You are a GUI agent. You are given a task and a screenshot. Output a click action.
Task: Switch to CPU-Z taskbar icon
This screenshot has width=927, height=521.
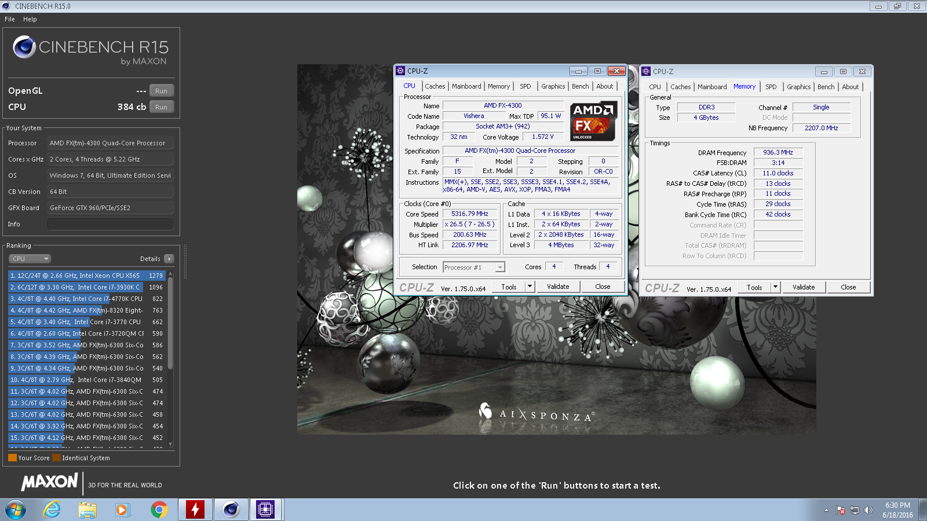tap(265, 509)
